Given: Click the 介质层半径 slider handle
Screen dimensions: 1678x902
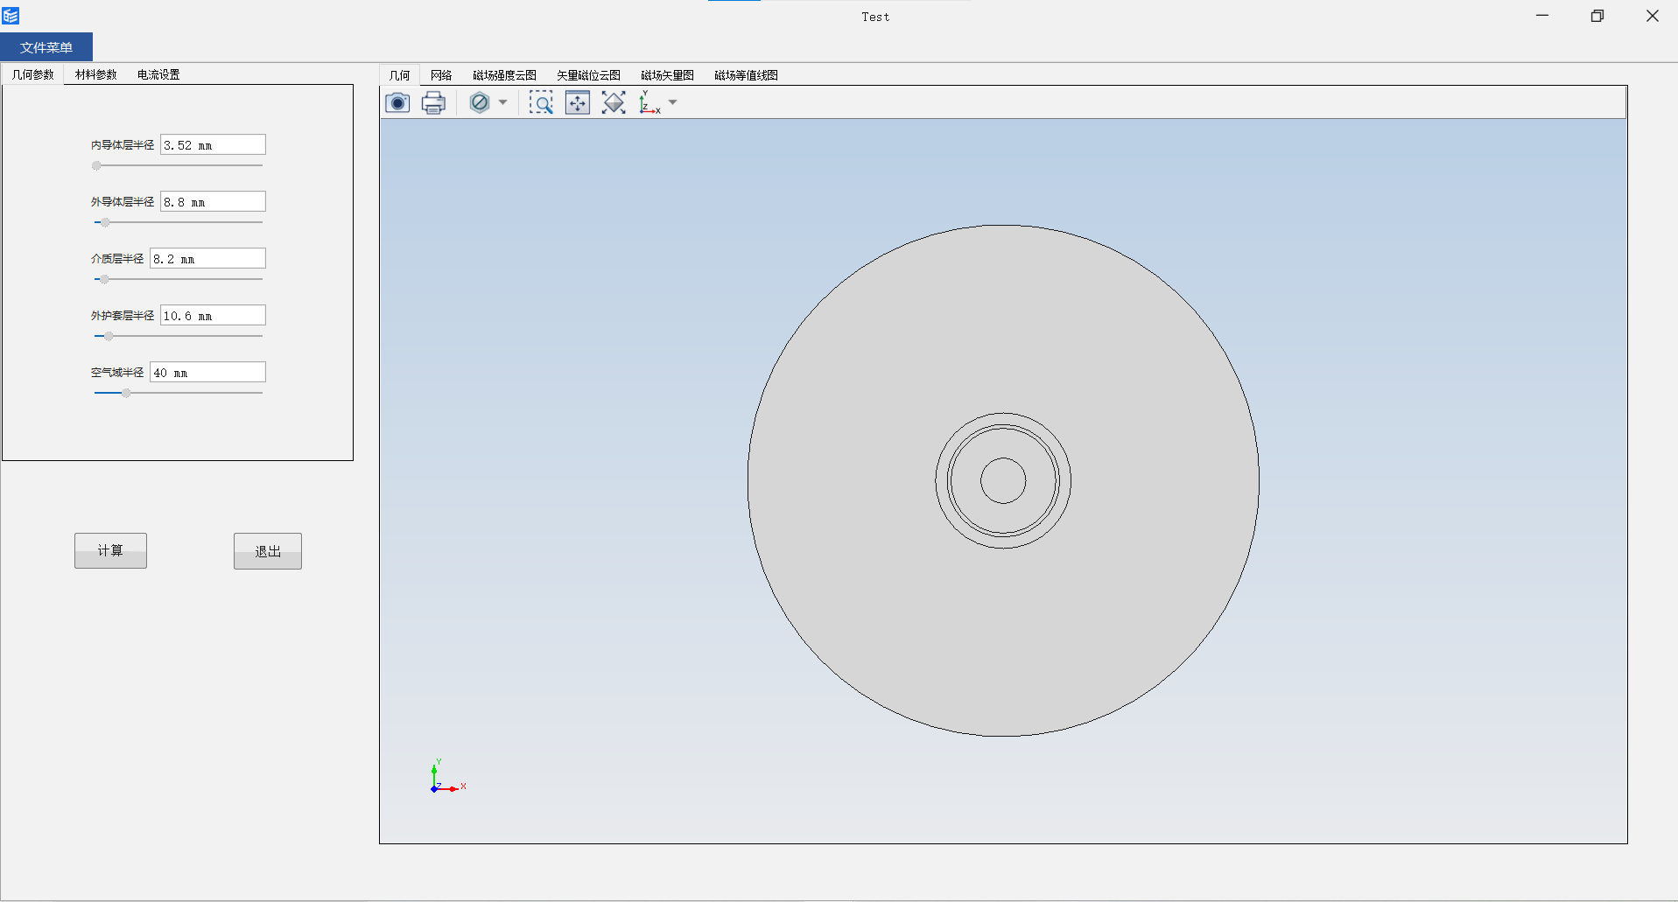Looking at the screenshot, I should coord(104,279).
